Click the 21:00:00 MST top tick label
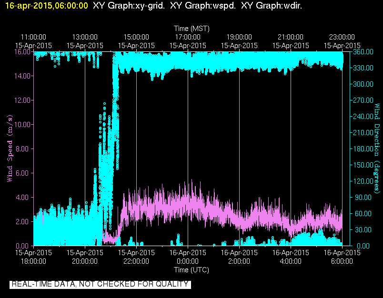Screen dimensions: 383x298 click(291, 37)
